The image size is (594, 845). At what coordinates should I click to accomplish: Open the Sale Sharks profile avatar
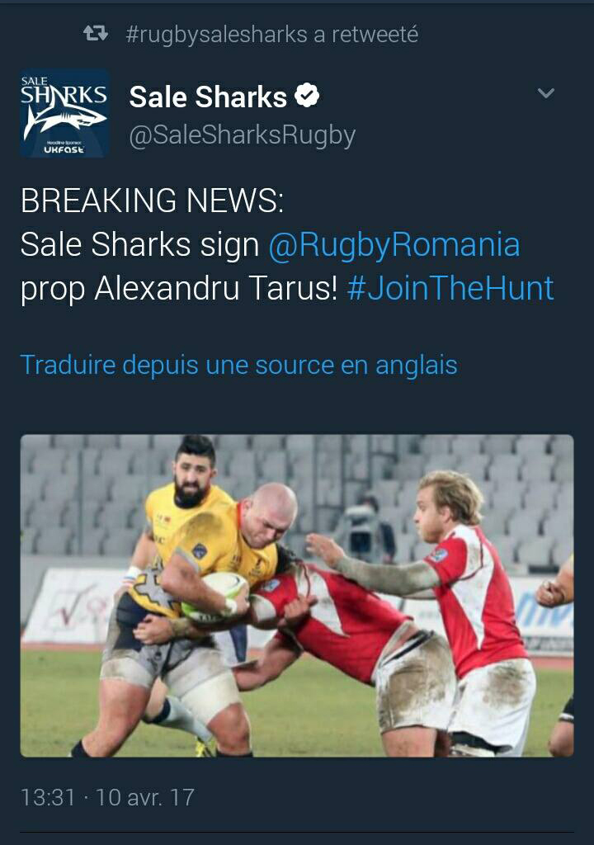(65, 114)
